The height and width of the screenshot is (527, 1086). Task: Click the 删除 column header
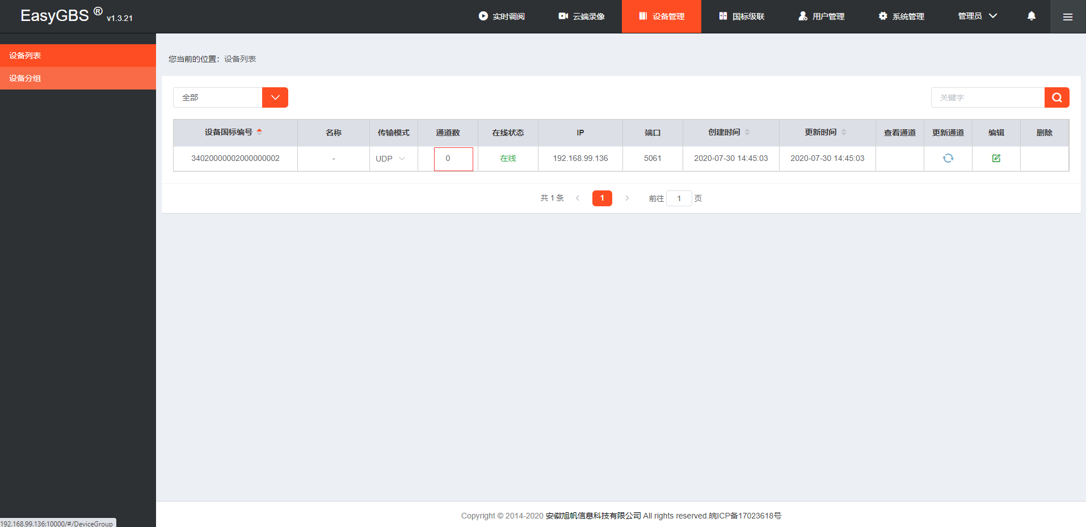click(1045, 133)
